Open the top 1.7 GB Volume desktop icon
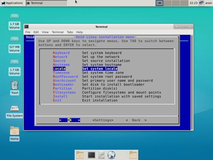 coord(14,21)
